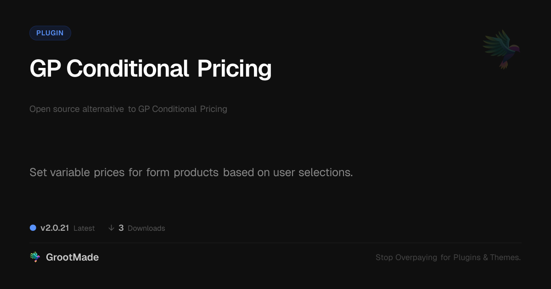
Task: Click the Set variable prices description
Action: (x=191, y=172)
